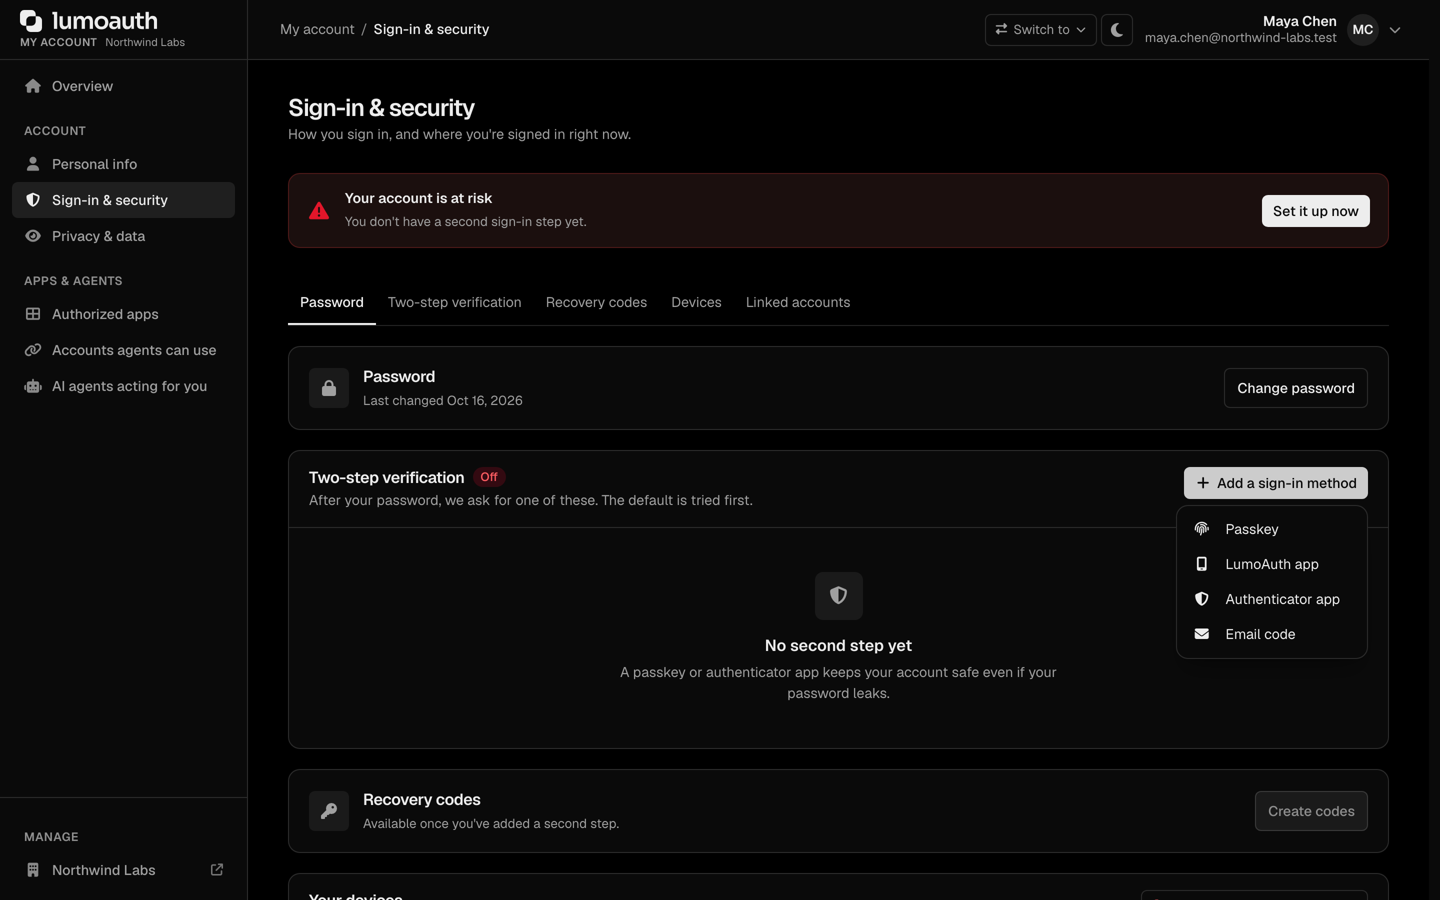
Task: Open the Switch to dropdown
Action: 1040,30
